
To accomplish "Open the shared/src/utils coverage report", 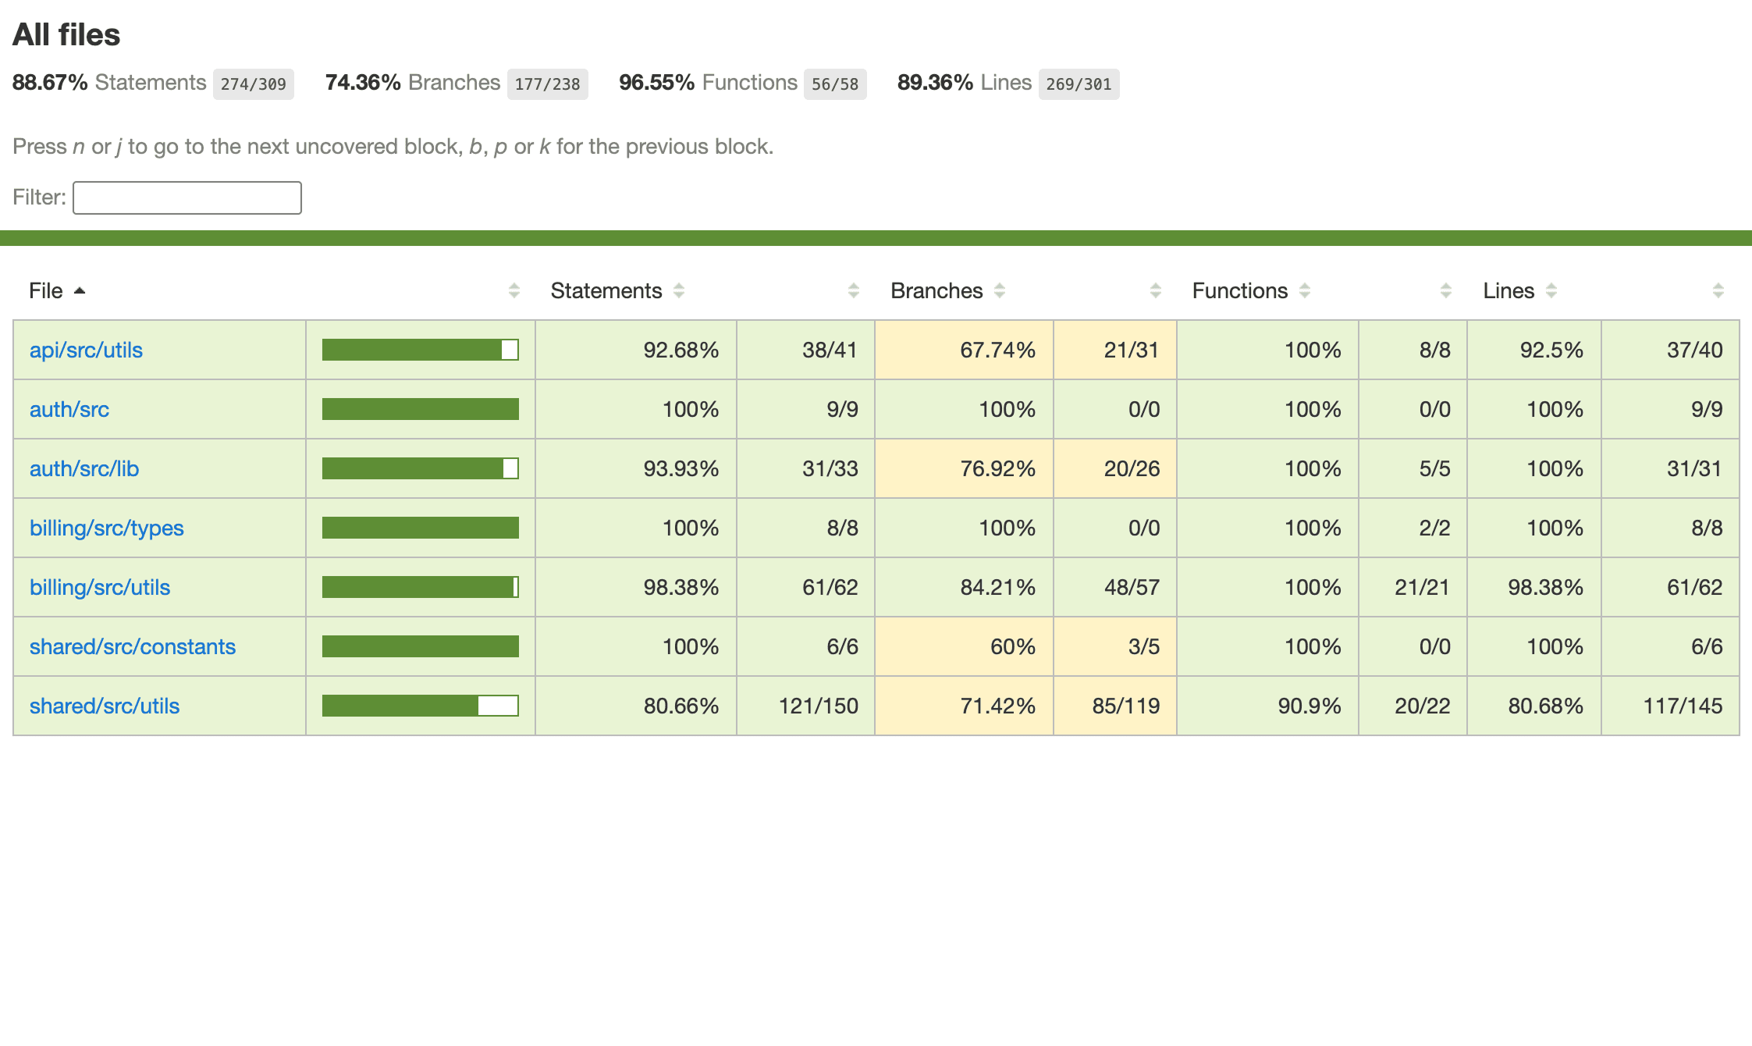I will click(x=105, y=705).
